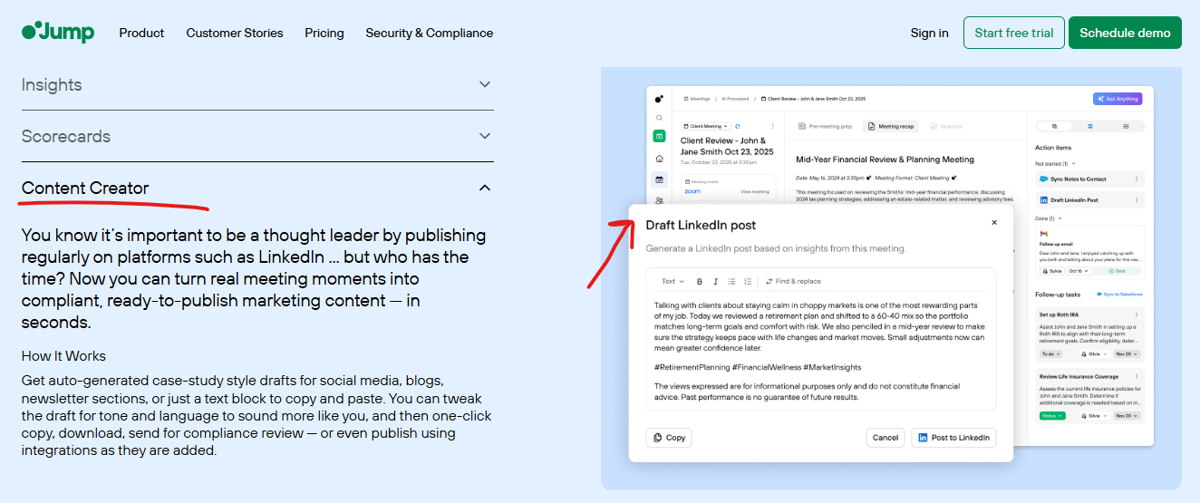Click the home icon in mockup sidebar

tap(659, 159)
